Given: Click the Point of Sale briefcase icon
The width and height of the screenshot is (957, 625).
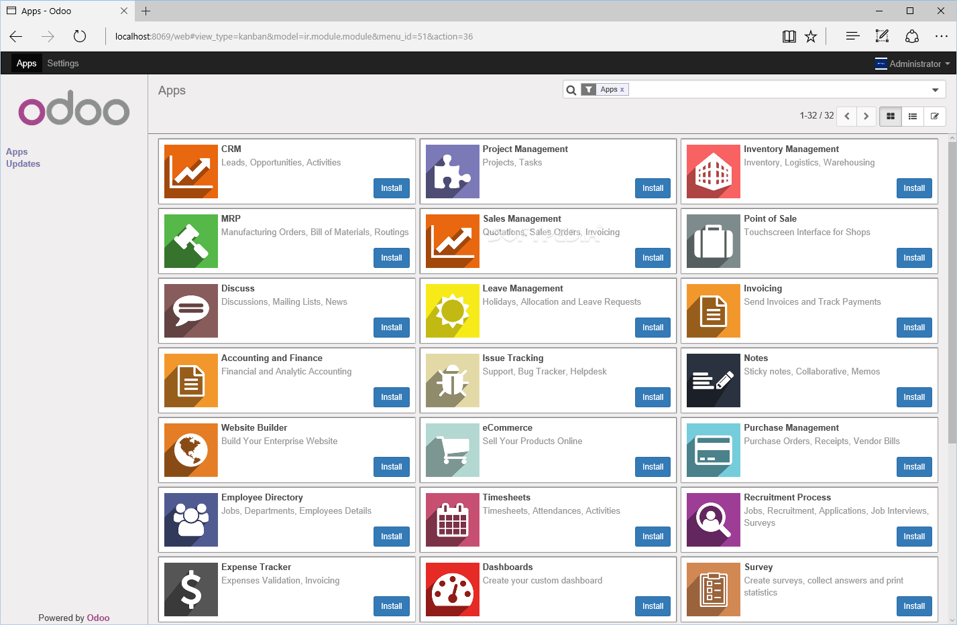Looking at the screenshot, I should [712, 240].
